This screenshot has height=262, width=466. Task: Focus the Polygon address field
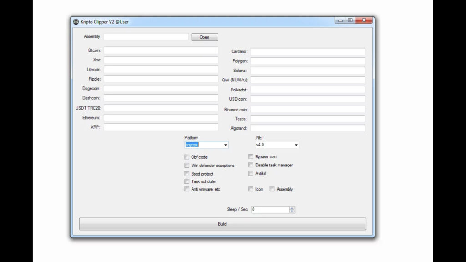[308, 61]
